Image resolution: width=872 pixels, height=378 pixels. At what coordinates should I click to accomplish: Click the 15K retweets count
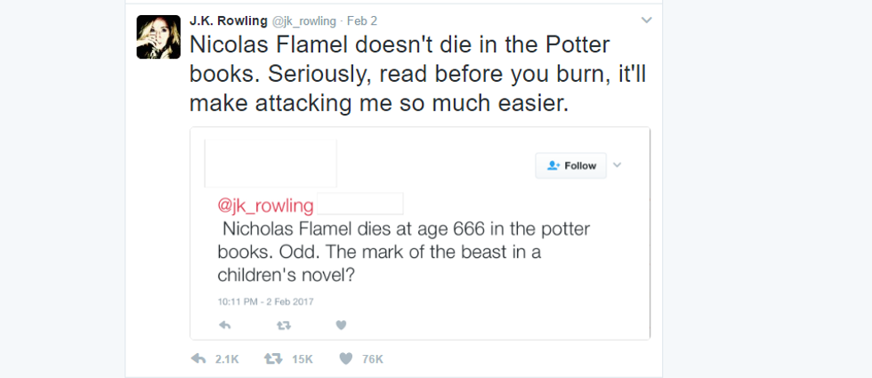(303, 359)
